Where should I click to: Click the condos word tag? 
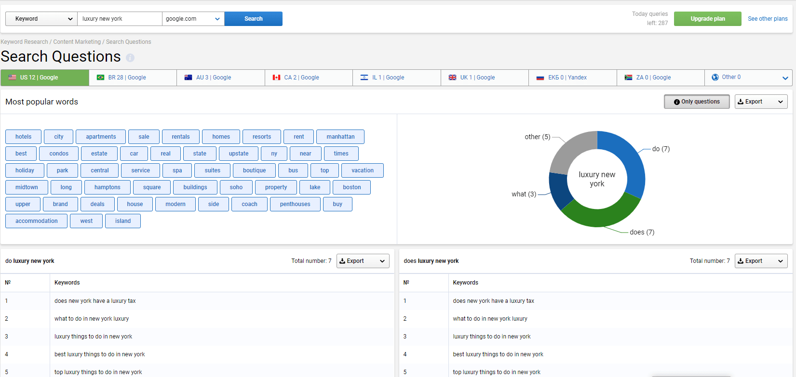coord(59,154)
